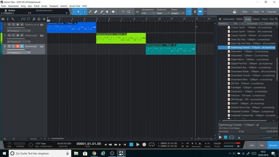Viewport: 279px width, 157px height.
Task: Open the Snap mode Adaptiv dropdown
Action: 177,13
